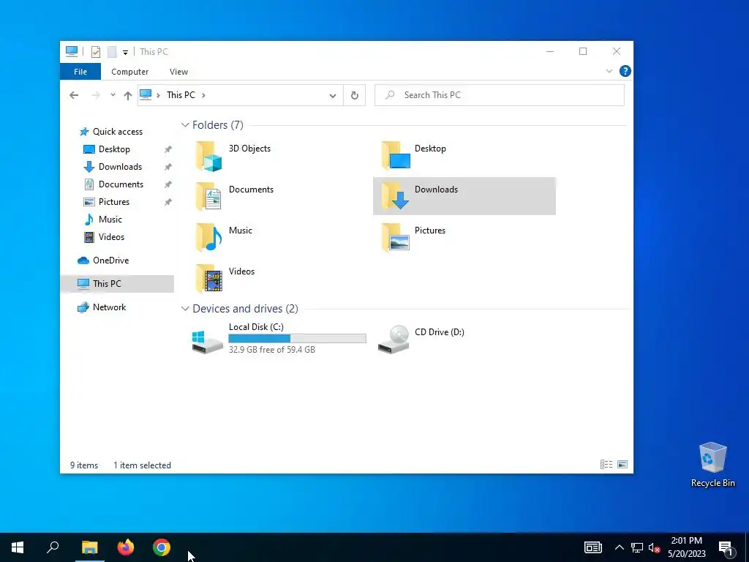Open the View ribbon tab
Screen dimensions: 749x562
[178, 72]
